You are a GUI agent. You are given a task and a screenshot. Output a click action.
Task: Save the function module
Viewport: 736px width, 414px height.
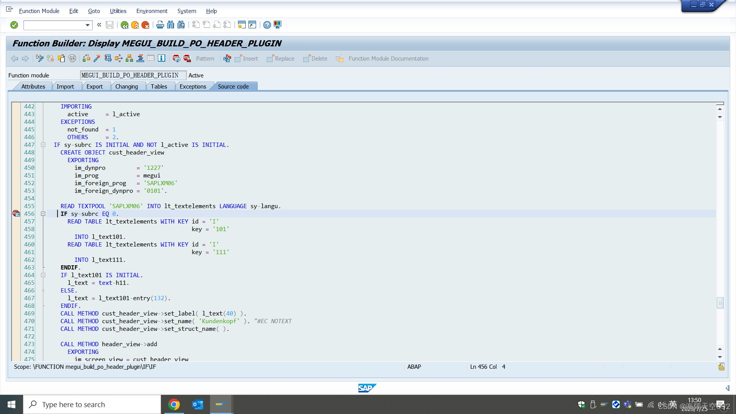coord(110,25)
